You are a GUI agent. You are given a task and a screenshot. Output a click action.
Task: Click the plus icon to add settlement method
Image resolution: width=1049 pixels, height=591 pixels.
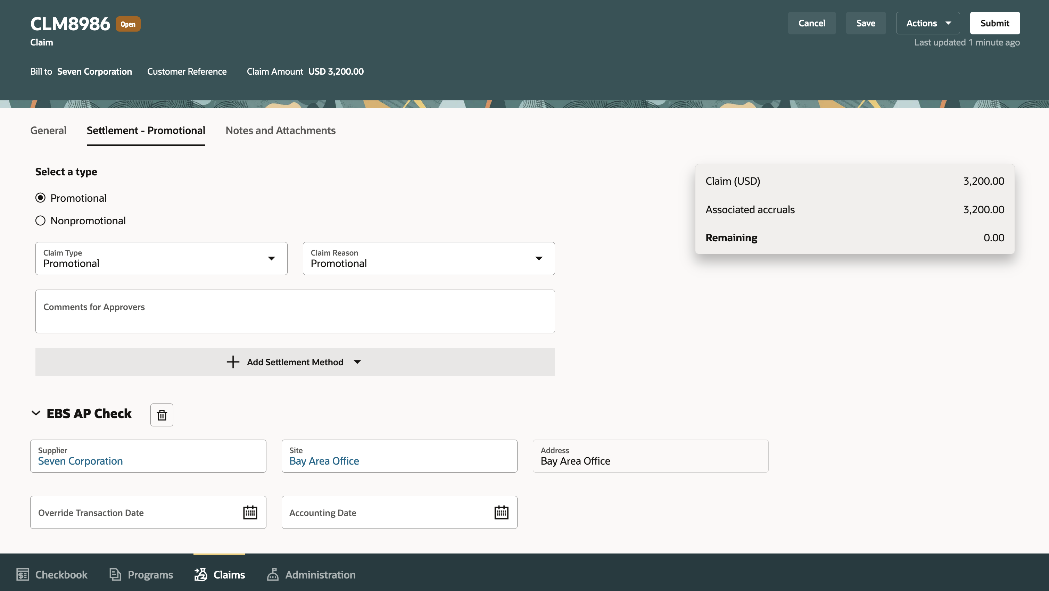pos(232,362)
